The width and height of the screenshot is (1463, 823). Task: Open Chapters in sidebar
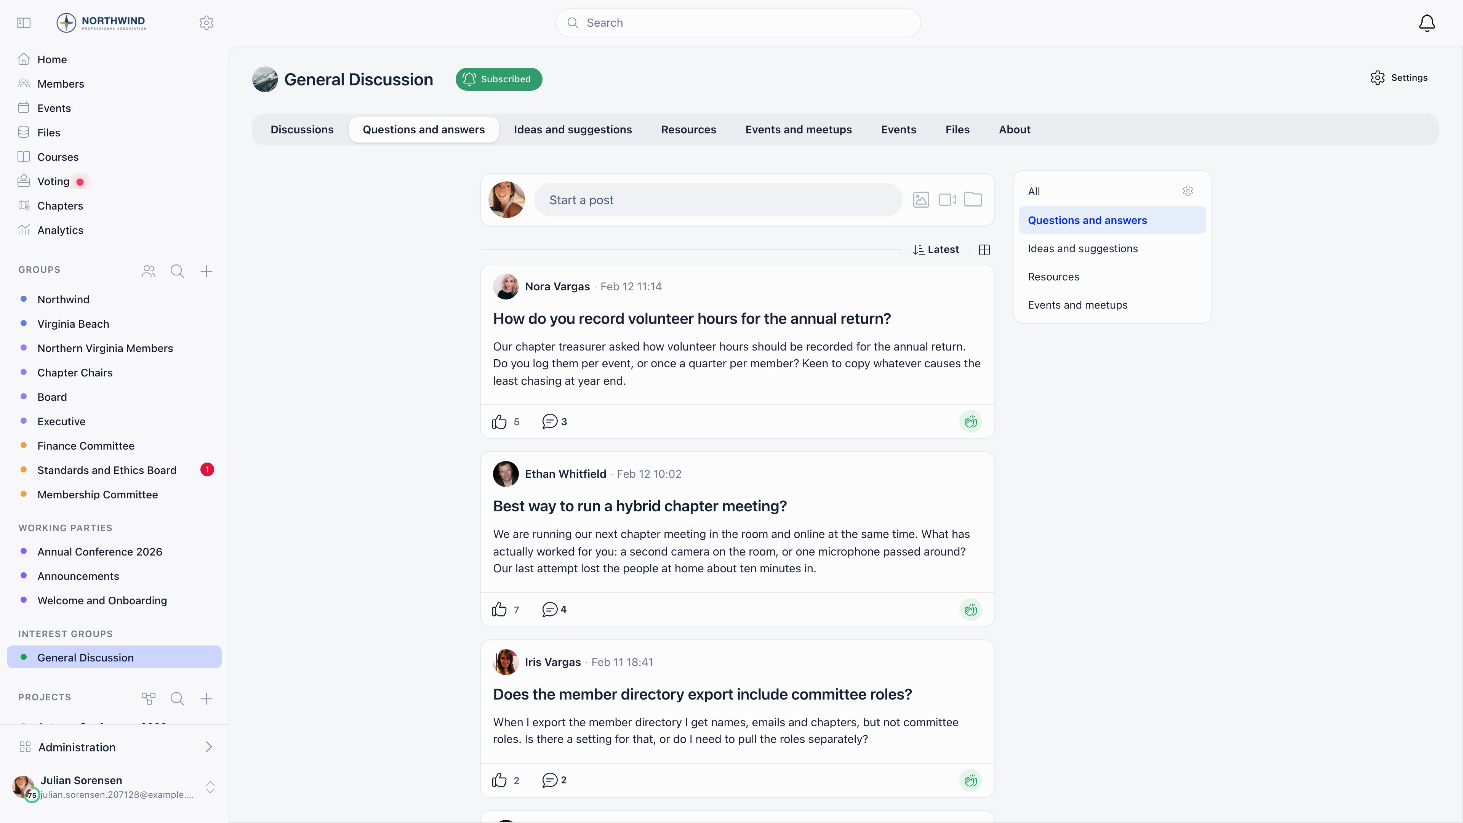coord(114,206)
